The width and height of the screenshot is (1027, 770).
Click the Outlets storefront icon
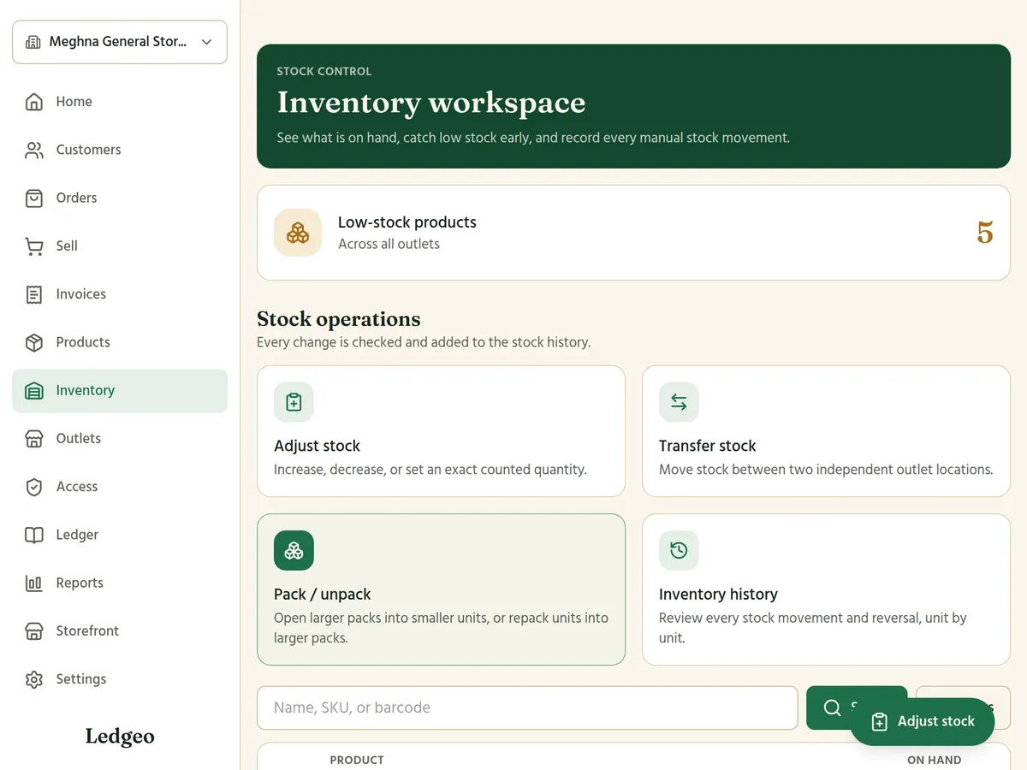[34, 439]
